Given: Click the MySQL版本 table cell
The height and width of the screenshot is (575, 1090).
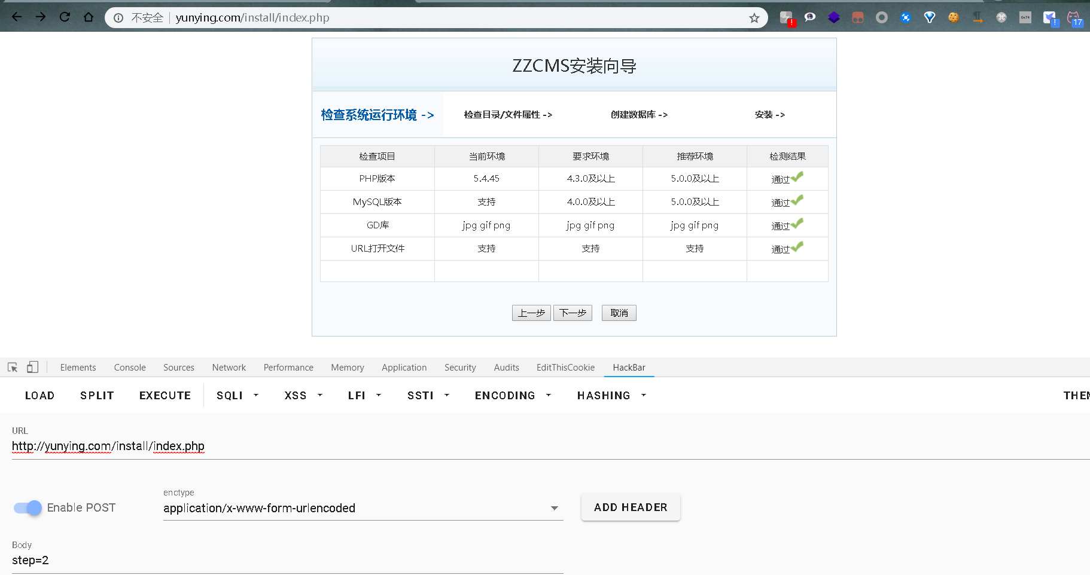Looking at the screenshot, I should coord(377,202).
